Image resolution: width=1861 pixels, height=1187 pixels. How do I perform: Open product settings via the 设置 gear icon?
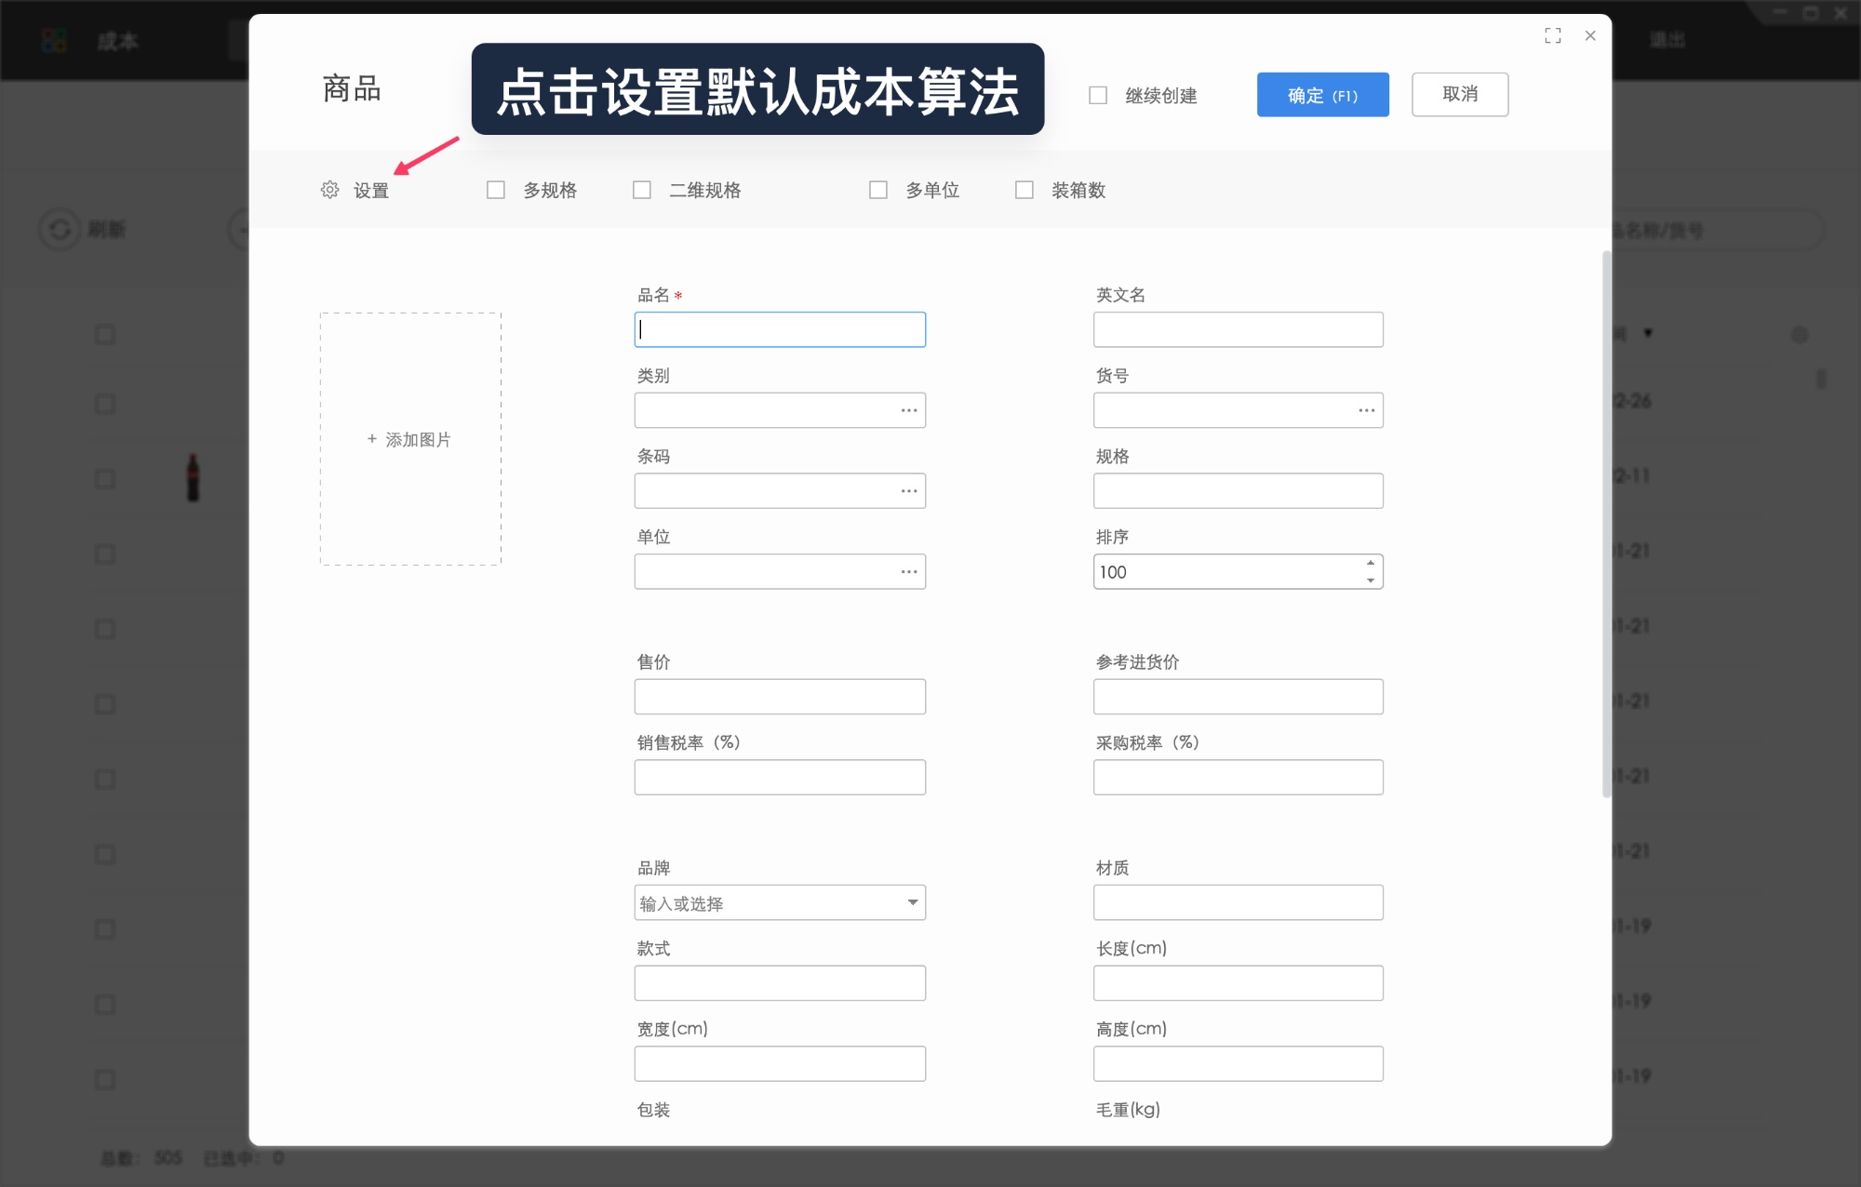click(x=329, y=190)
